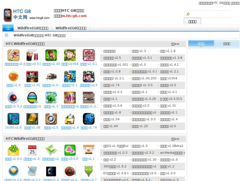Open the ES v1.4.8 software list entry
The width and height of the screenshot is (242, 181).
click(116, 173)
